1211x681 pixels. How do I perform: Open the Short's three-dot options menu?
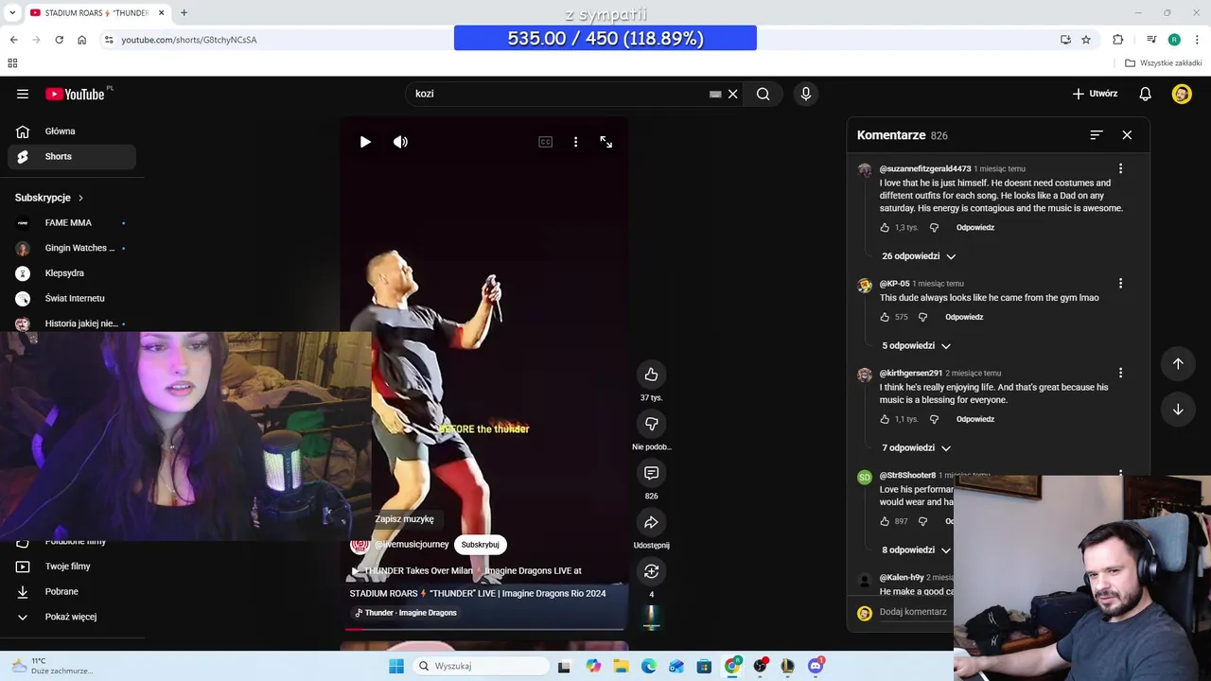click(575, 142)
